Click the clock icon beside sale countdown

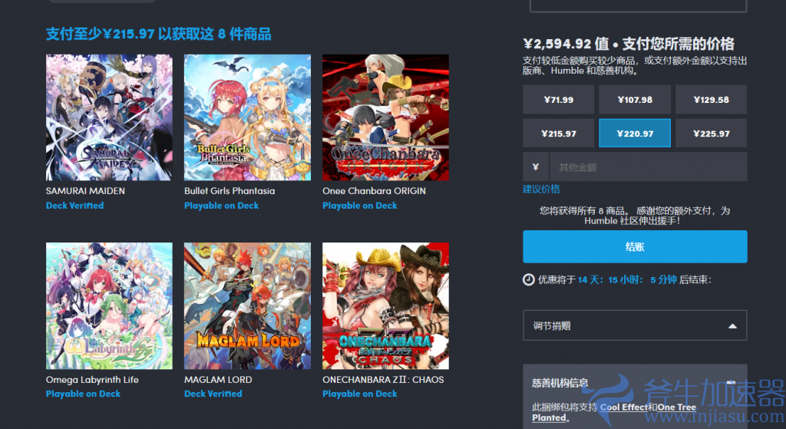pos(528,279)
